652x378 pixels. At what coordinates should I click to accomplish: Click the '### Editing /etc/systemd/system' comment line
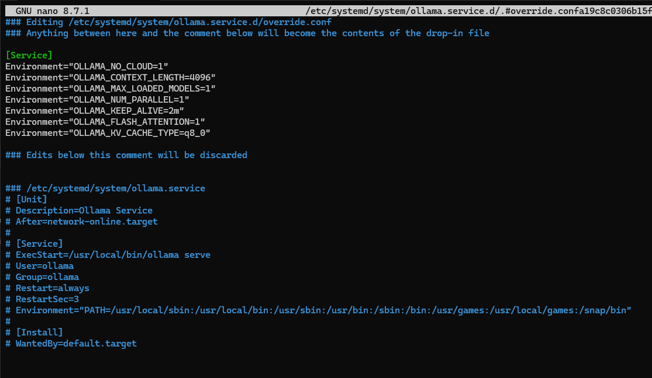point(168,22)
